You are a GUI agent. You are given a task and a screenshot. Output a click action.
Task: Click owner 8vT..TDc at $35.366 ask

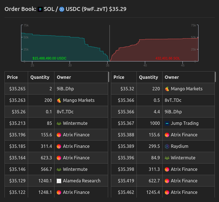(173, 100)
